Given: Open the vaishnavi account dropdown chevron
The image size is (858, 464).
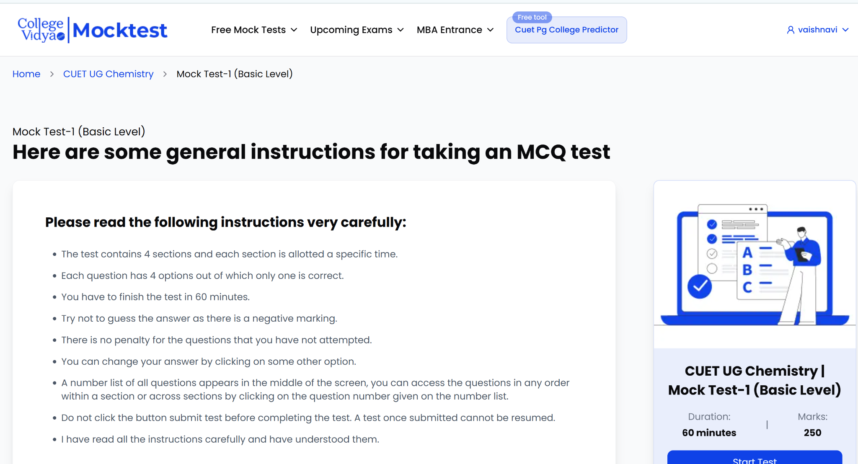Looking at the screenshot, I should pos(845,30).
